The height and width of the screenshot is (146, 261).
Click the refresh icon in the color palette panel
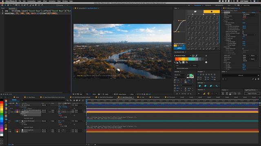(x=193, y=56)
